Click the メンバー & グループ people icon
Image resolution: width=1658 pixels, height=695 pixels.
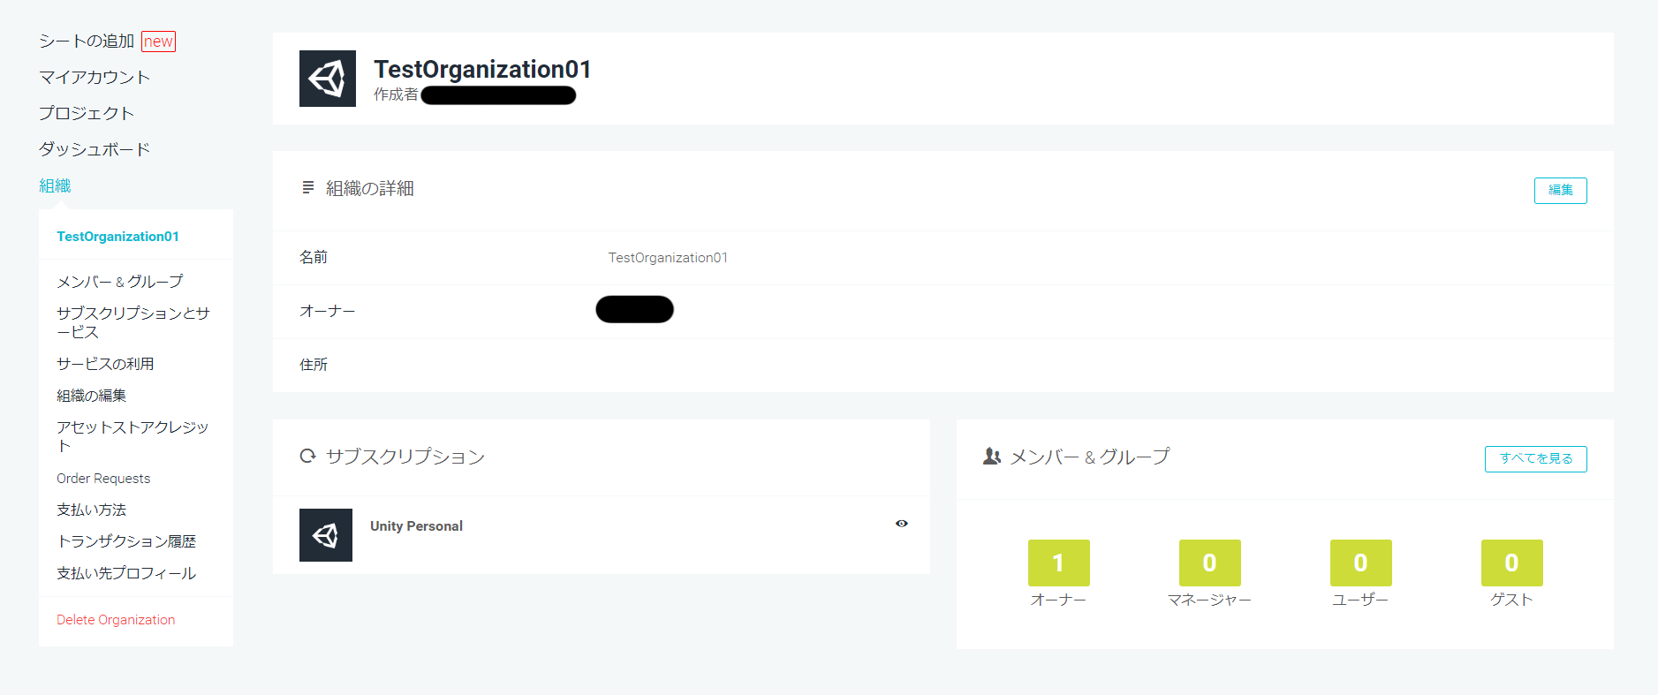[x=992, y=456]
